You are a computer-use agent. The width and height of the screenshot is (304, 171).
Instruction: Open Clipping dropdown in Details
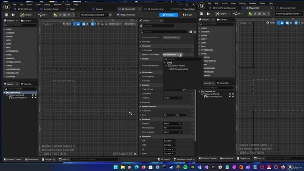pyautogui.click(x=172, y=123)
